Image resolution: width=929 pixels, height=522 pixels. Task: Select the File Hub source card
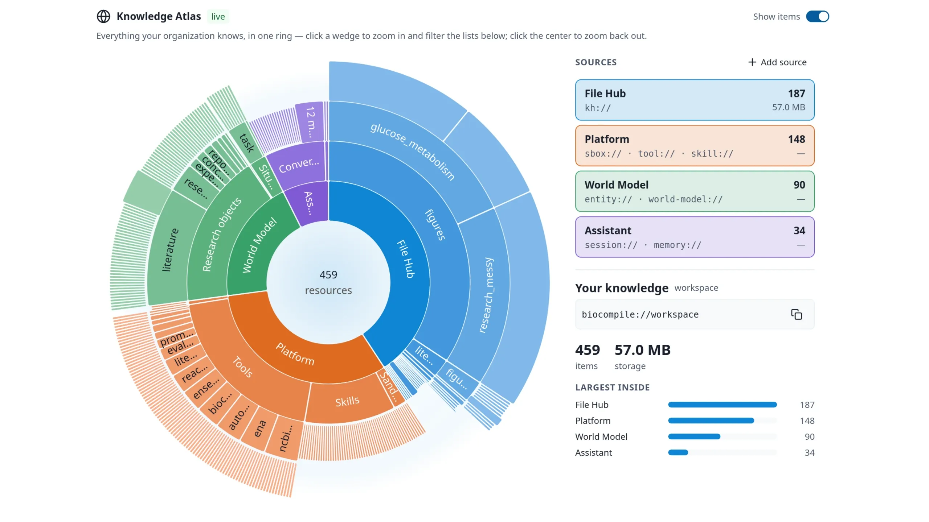[695, 100]
